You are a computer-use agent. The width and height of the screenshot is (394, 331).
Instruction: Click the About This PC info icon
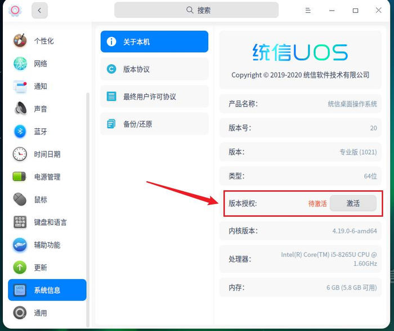coord(111,42)
